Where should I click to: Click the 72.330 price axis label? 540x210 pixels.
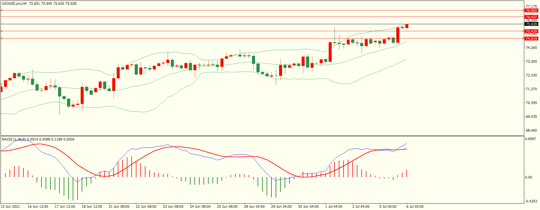click(531, 75)
